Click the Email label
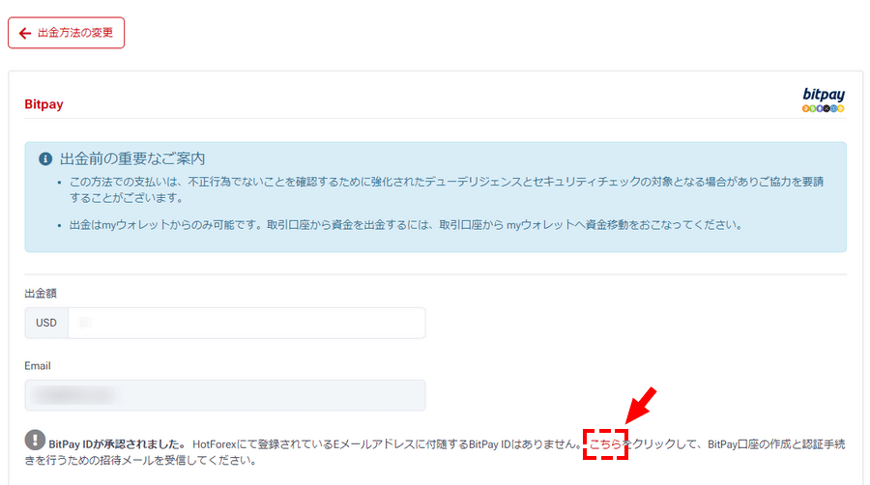870x485 pixels. pyautogui.click(x=37, y=366)
